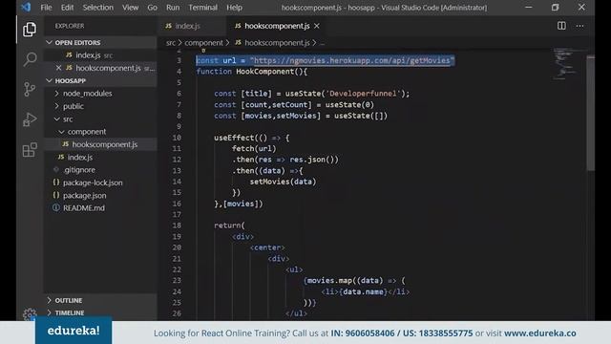This screenshot has width=611, height=344.
Task: Collapse the HOOSAPP folder section
Action: click(49, 80)
